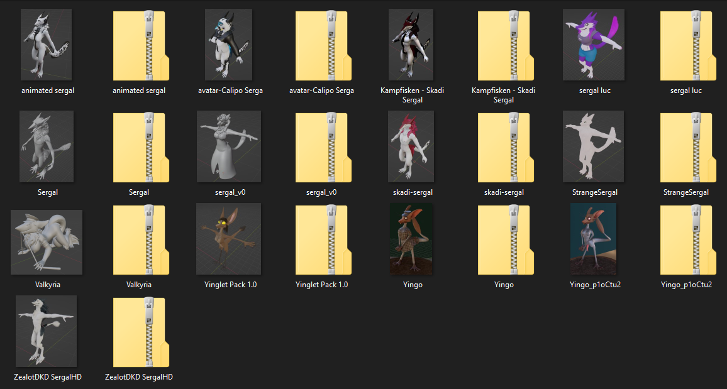
Task: Select the Yinglet Pack 1.0 zip folder icon
Action: (x=324, y=240)
